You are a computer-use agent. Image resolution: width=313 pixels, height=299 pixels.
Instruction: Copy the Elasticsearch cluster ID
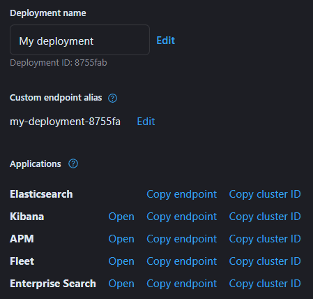tap(265, 194)
